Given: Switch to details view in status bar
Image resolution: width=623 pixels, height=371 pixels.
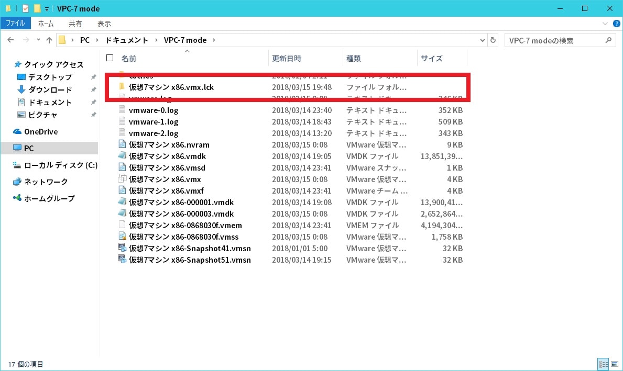Looking at the screenshot, I should 603,364.
